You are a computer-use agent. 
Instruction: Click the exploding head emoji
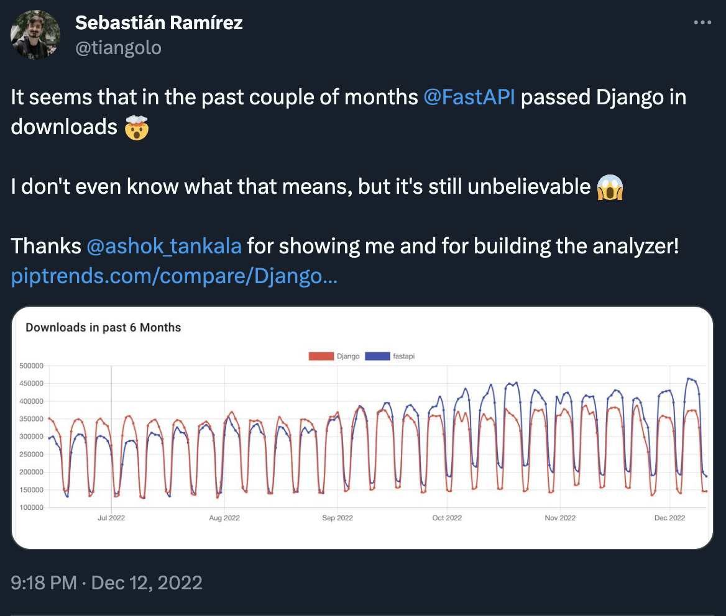(137, 127)
